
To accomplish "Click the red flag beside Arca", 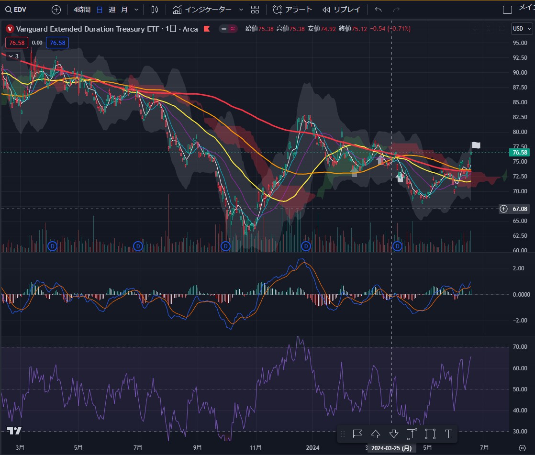I will [207, 29].
